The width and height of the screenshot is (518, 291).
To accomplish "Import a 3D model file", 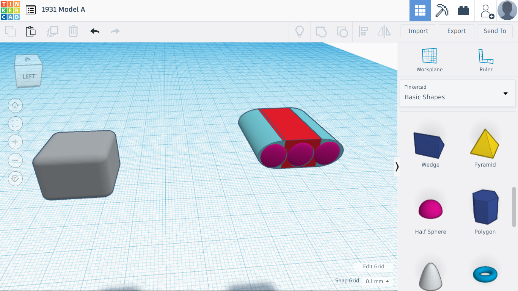I will coord(418,31).
